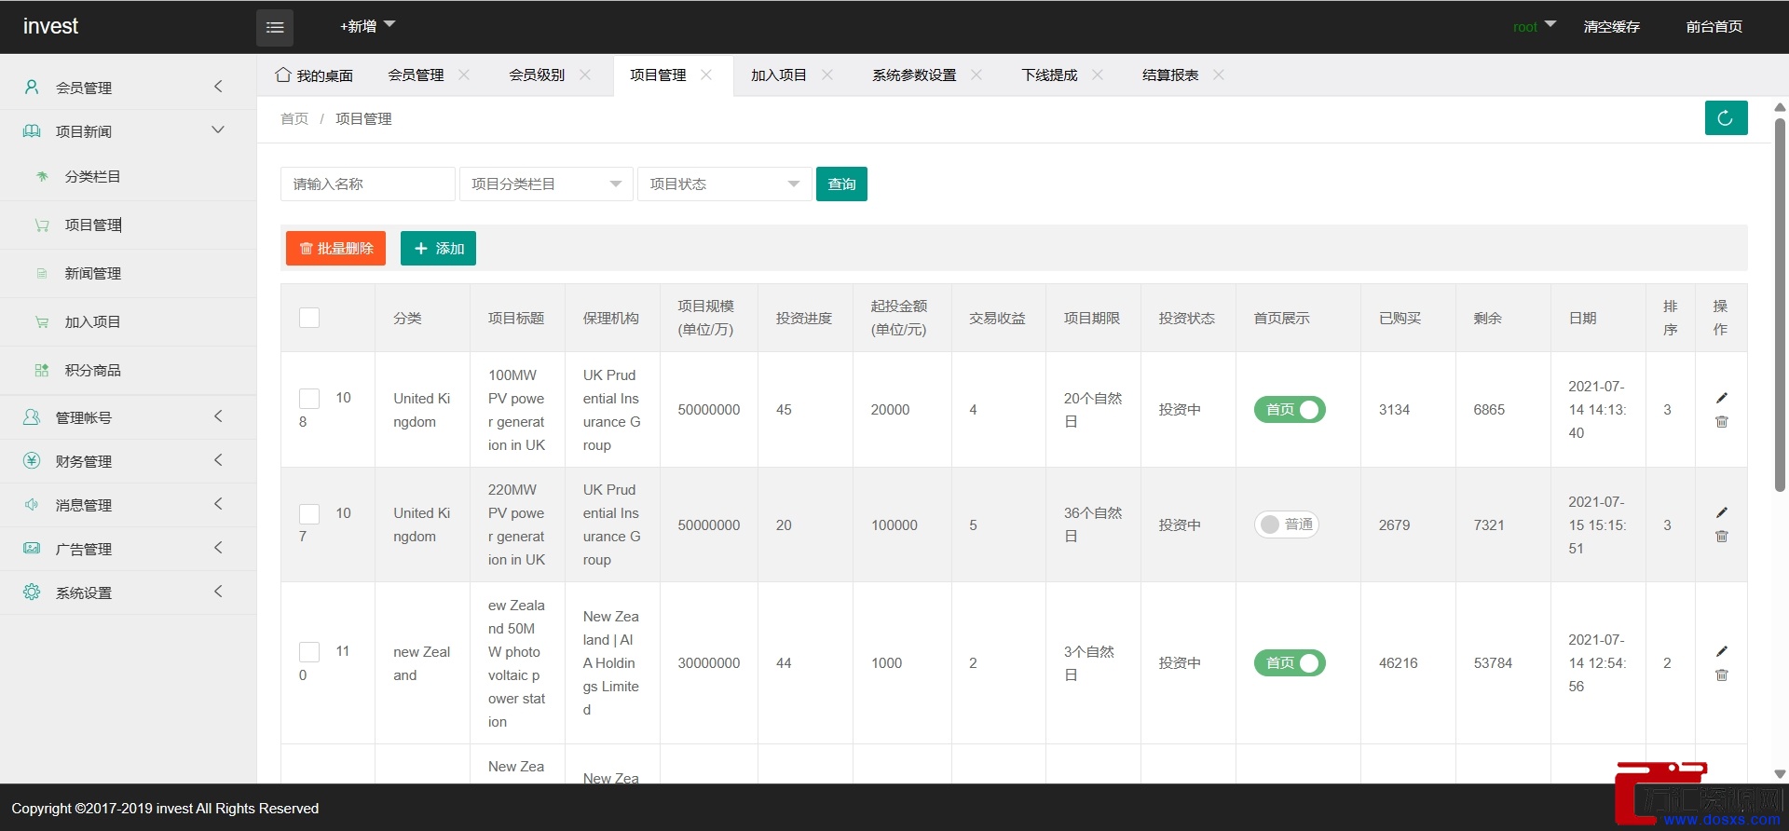Open the 项目分类栏目 dropdown
This screenshot has height=831, width=1789.
(x=546, y=184)
